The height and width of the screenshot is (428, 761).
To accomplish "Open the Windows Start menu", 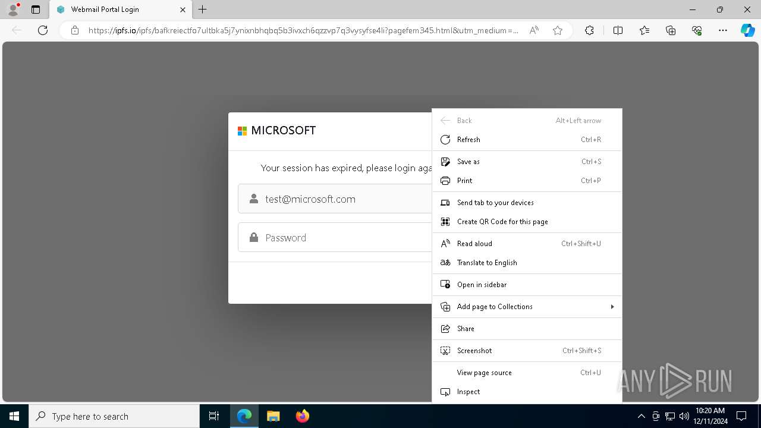I will pyautogui.click(x=14, y=416).
